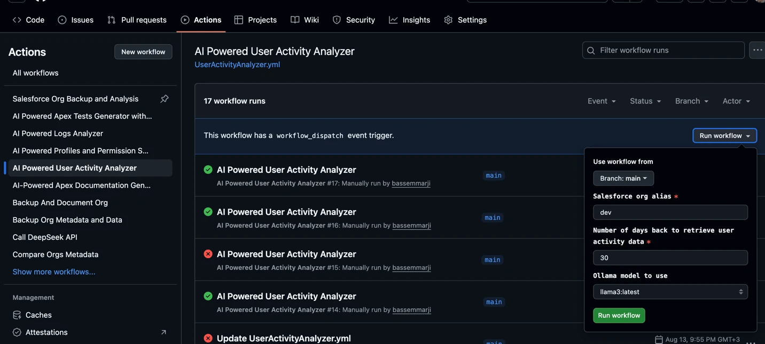Click the Caches database icon
The height and width of the screenshot is (344, 765).
[x=17, y=315]
